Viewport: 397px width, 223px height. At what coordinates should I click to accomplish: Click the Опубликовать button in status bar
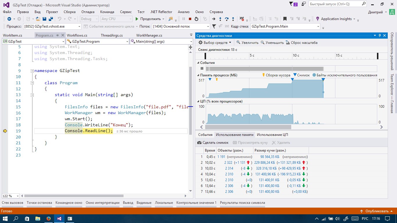click(x=377, y=211)
